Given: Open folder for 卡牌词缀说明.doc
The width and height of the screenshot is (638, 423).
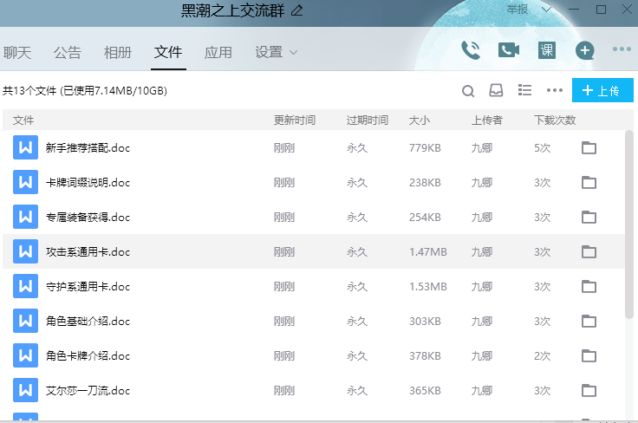Looking at the screenshot, I should pos(589,182).
